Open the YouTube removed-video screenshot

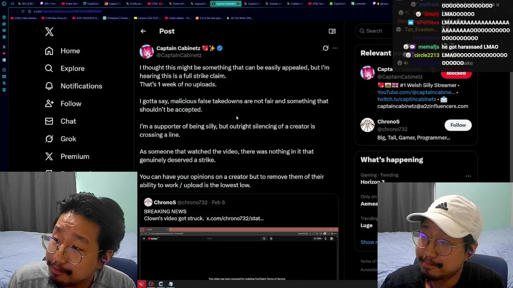click(239, 254)
